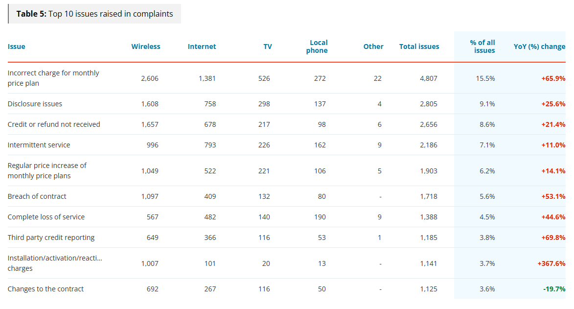Click the Wireless column header

[145, 47]
